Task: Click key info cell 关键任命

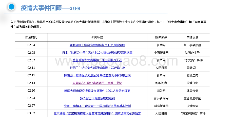Action: coord(192,83)
